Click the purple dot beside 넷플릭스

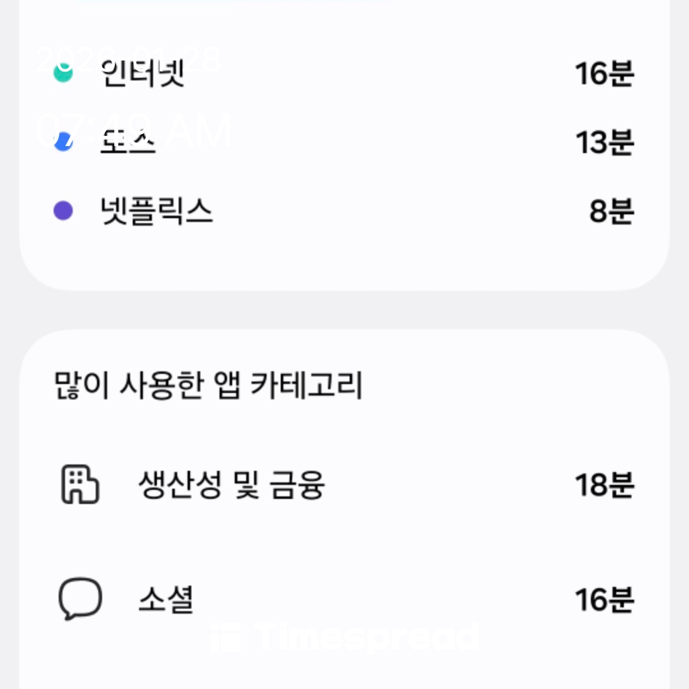pyautogui.click(x=63, y=211)
